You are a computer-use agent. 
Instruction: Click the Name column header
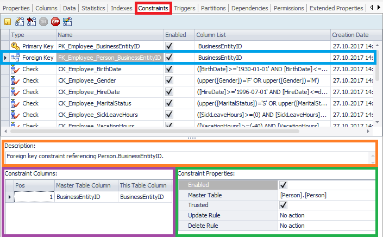[x=109, y=35]
